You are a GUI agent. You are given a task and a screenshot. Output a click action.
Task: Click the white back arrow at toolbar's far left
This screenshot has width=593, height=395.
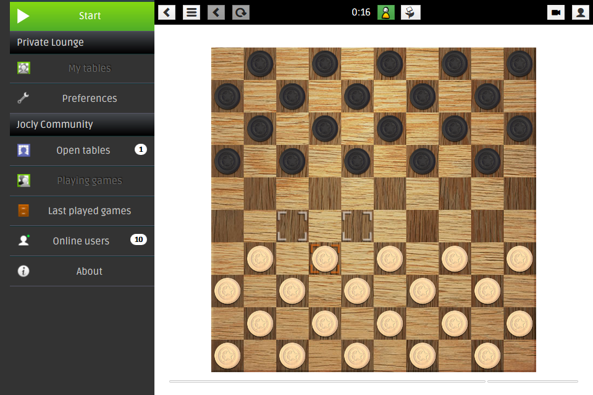click(x=167, y=12)
